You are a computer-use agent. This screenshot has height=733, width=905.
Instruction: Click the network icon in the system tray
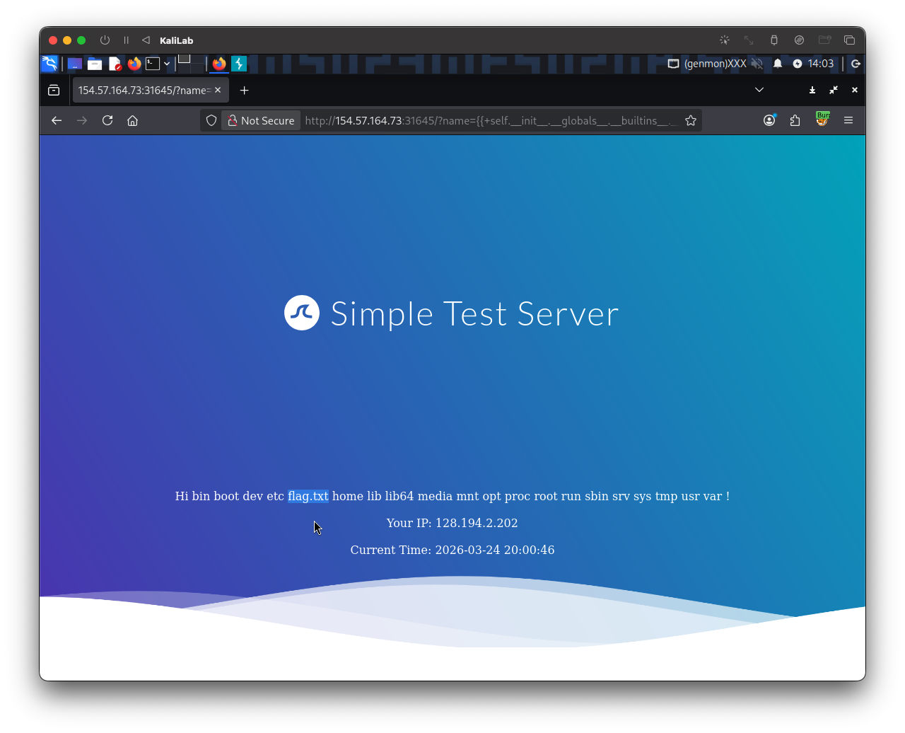673,64
